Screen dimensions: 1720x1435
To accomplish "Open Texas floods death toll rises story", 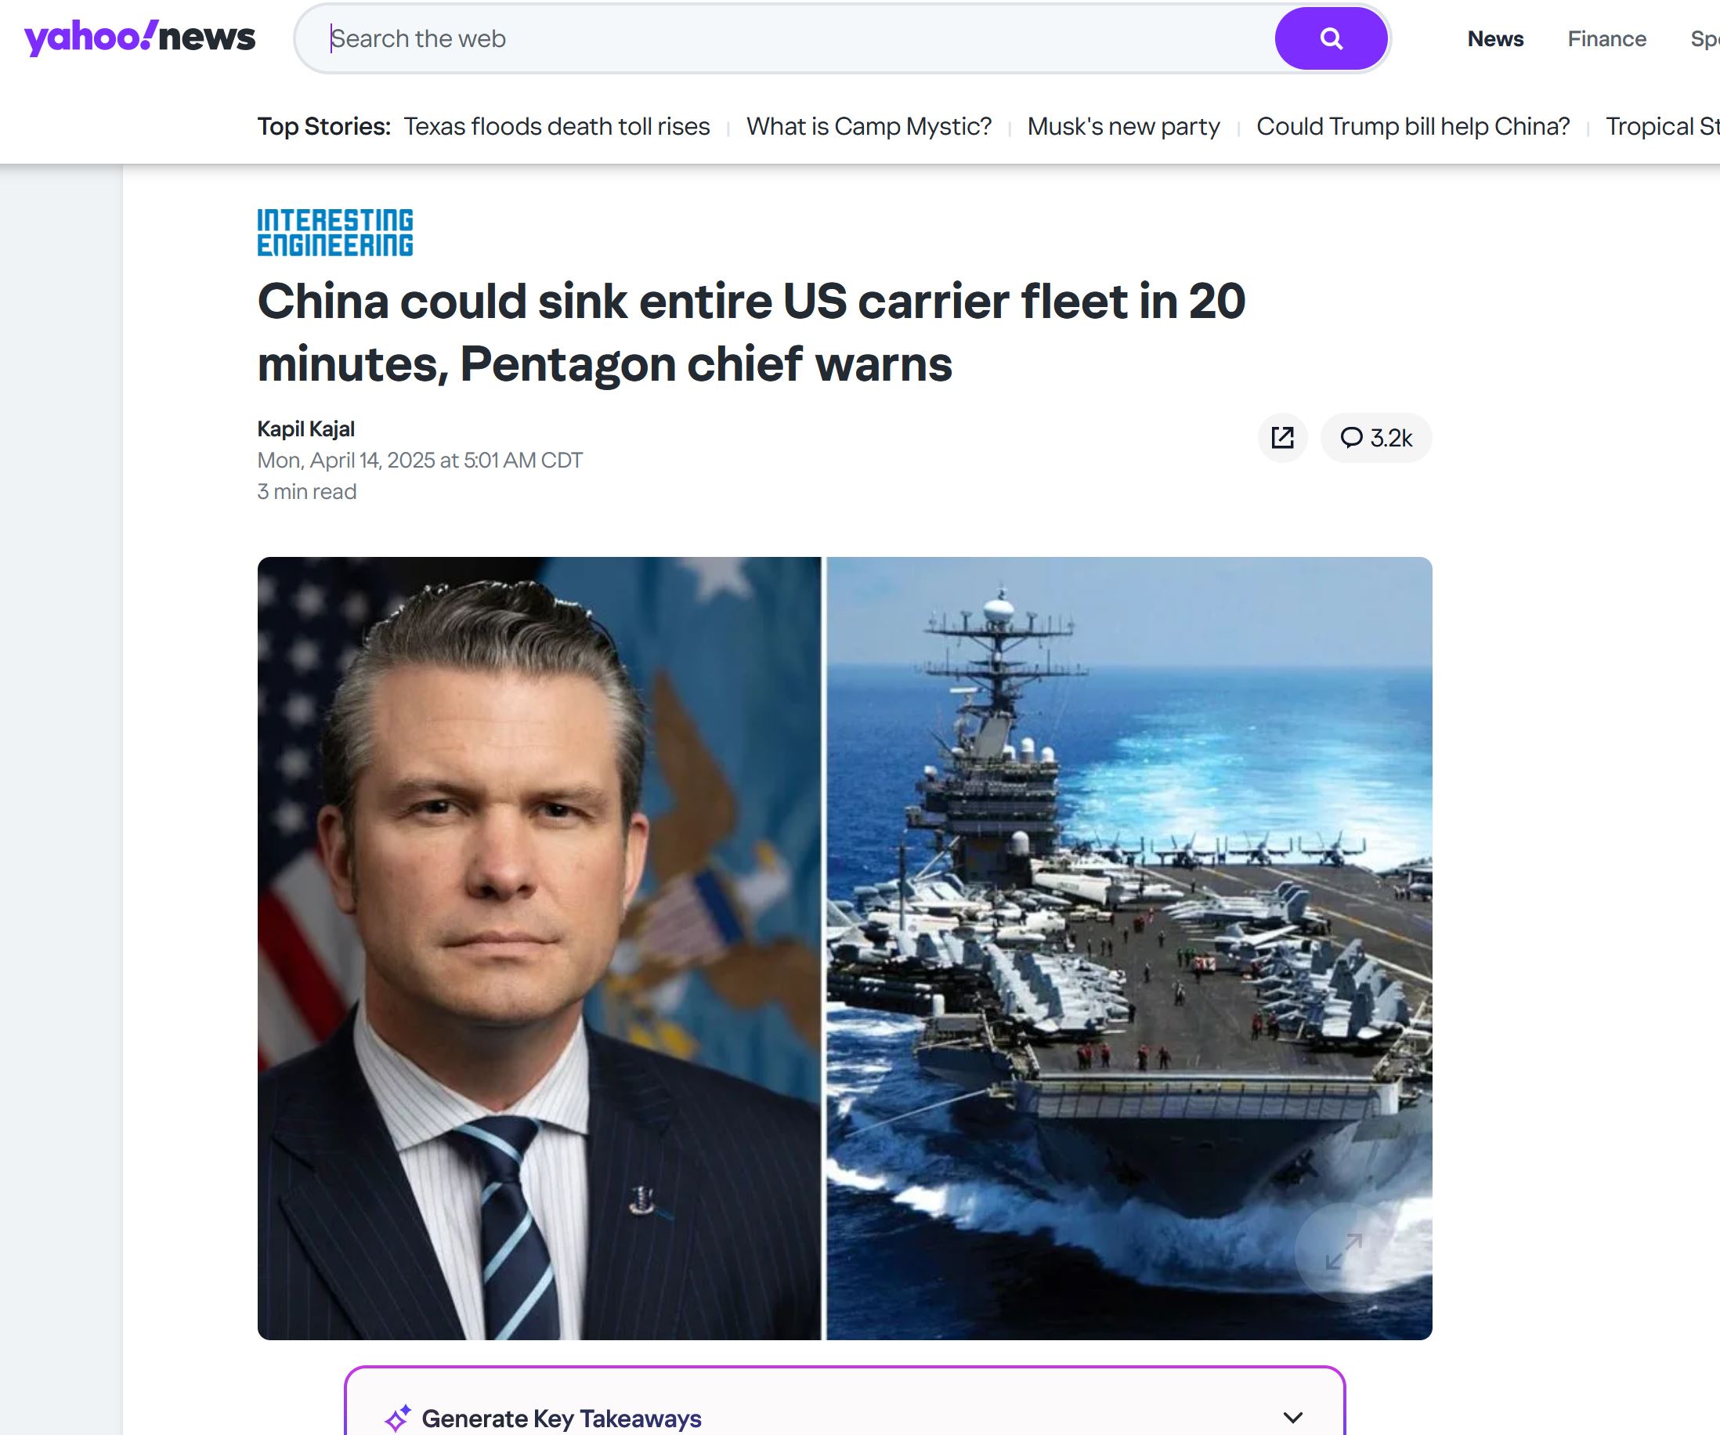I will click(x=556, y=126).
